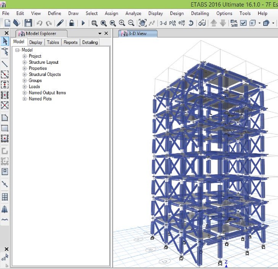
Task: Collapse the root Model tree node
Action: (17, 50)
